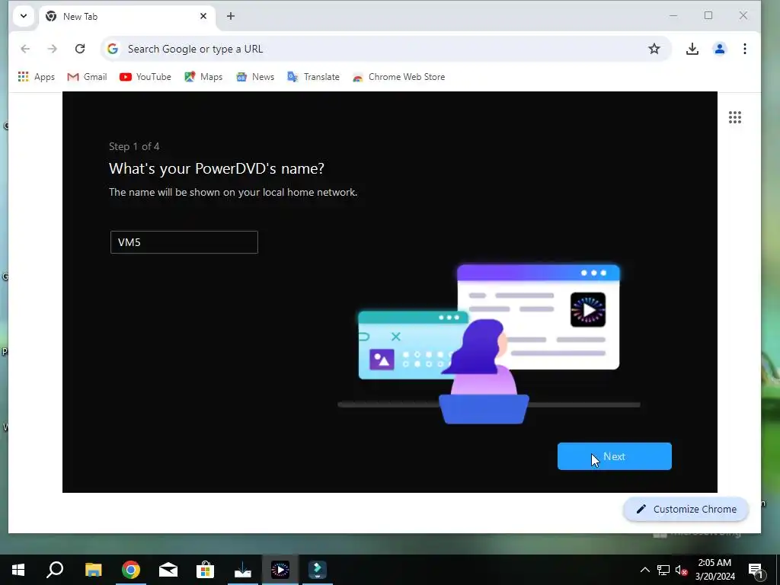This screenshot has height=585, width=780.
Task: Click the Next button in PowerDVD setup
Action: tap(615, 456)
